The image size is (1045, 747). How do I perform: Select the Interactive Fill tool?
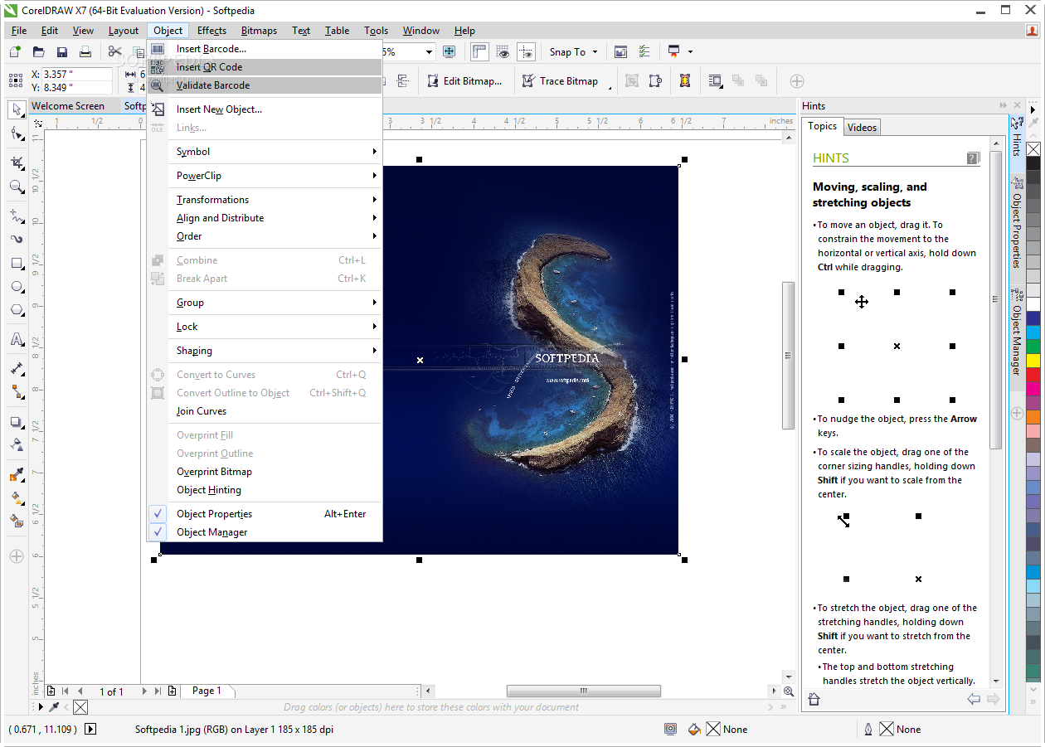[17, 498]
